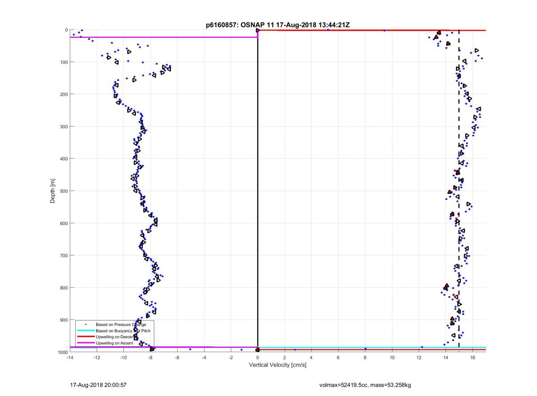Click the 0 velocity tick label below axis
537x396 pixels.
(x=258, y=358)
